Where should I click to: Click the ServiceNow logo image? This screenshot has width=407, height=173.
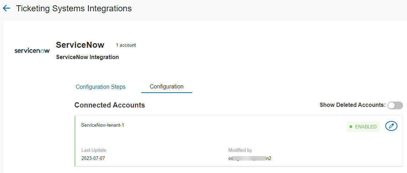(x=32, y=51)
